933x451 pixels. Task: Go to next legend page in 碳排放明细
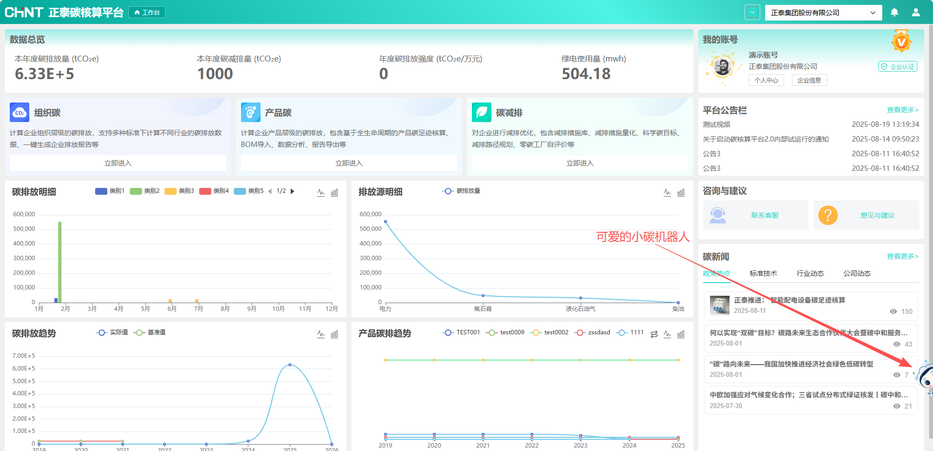point(292,191)
